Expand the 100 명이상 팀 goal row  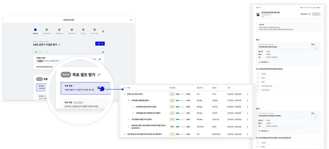pos(125,134)
